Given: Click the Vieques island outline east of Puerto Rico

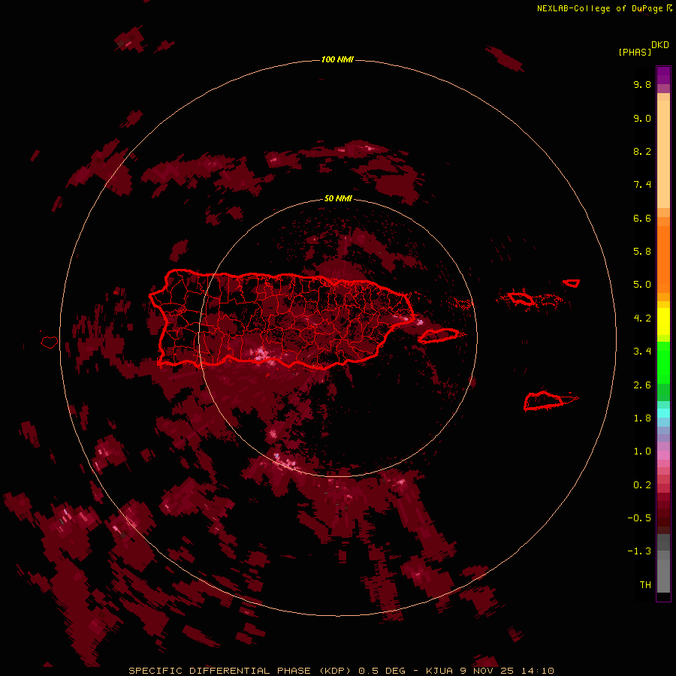Looking at the screenshot, I should [x=439, y=336].
